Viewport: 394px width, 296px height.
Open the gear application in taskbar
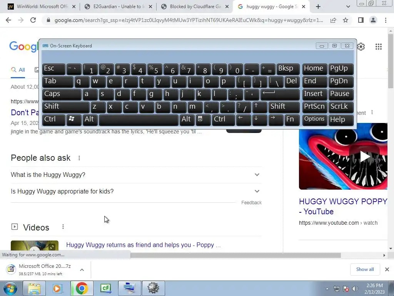[x=154, y=288]
